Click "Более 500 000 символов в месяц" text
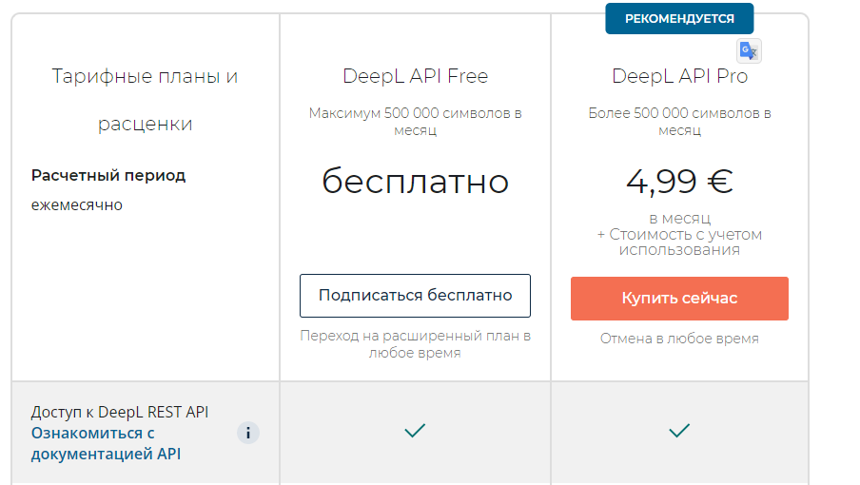 679,122
